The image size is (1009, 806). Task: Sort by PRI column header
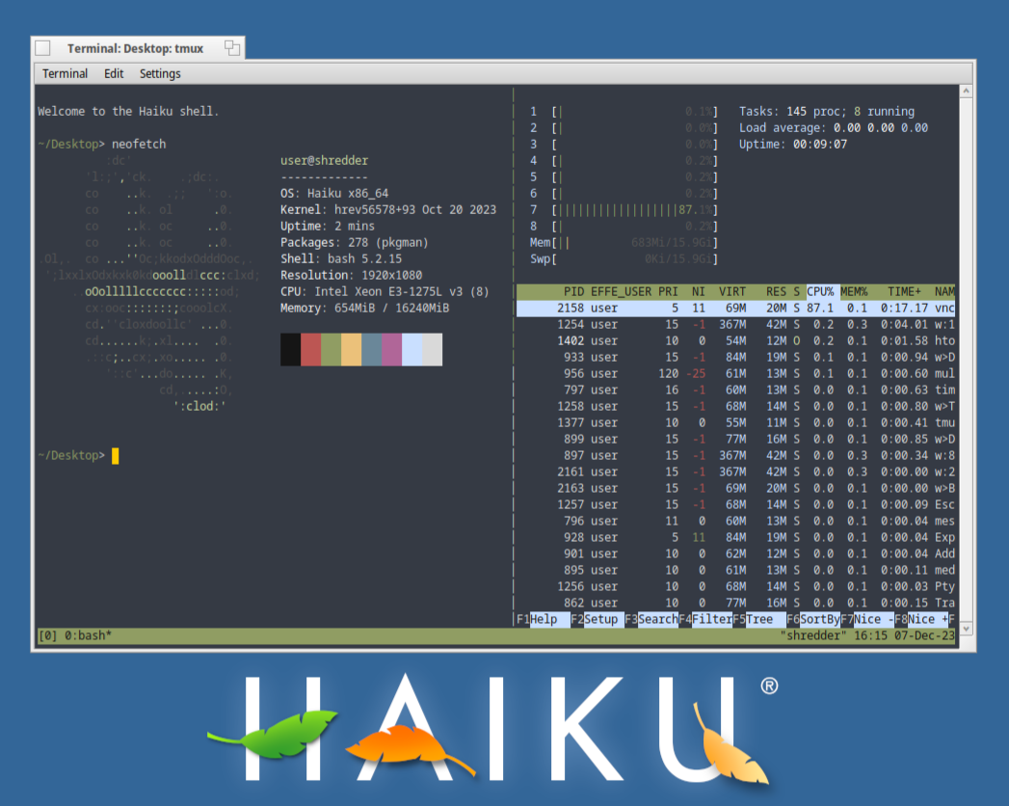pos(668,291)
